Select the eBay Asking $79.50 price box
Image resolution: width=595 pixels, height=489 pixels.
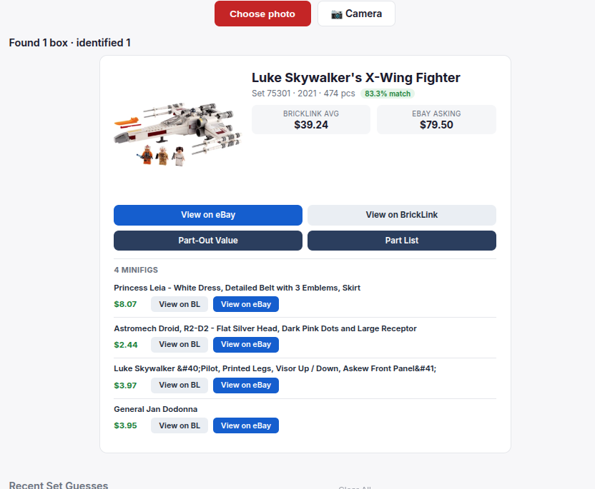[436, 119]
